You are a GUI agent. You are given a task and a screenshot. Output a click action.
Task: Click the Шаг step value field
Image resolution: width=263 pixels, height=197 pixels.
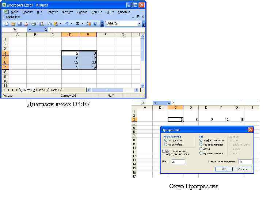178,162
